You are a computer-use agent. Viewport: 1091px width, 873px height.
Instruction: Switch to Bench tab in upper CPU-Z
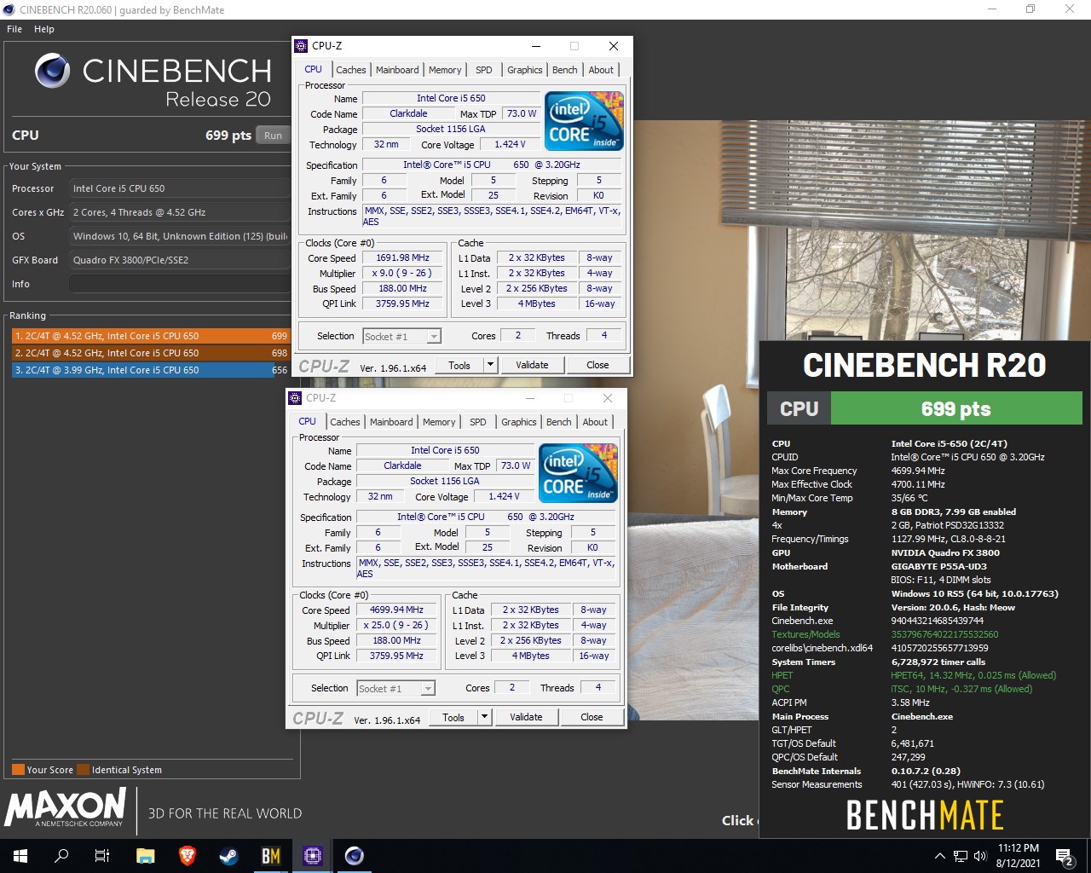[x=564, y=70]
